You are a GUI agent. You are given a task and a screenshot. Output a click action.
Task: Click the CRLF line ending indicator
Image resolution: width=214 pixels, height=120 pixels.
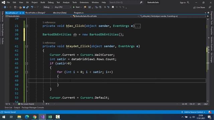coord(206,104)
